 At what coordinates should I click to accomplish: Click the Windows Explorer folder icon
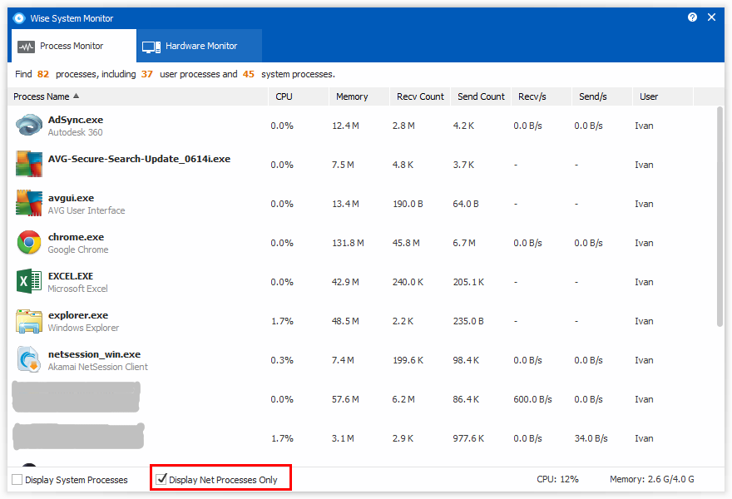[x=29, y=321]
